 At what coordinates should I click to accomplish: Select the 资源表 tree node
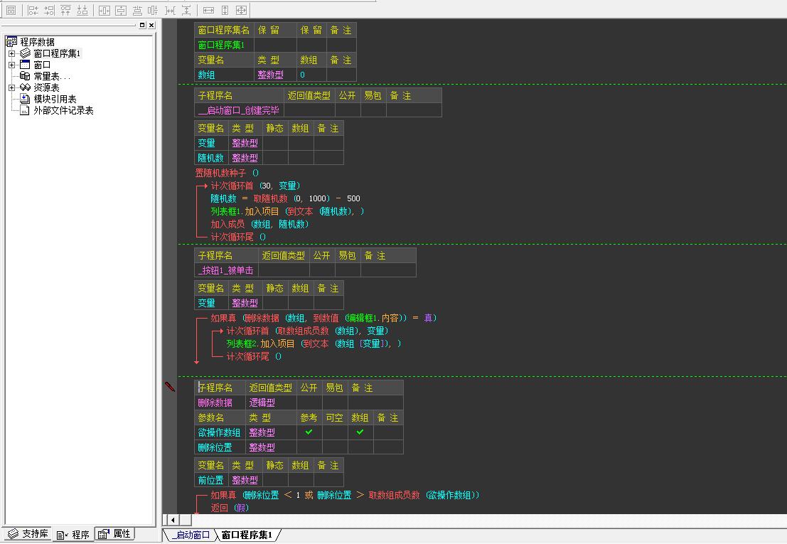point(46,87)
